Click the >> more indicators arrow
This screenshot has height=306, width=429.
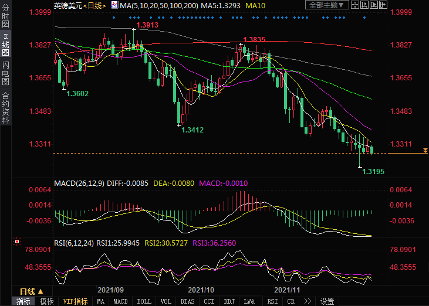pyautogui.click(x=307, y=301)
